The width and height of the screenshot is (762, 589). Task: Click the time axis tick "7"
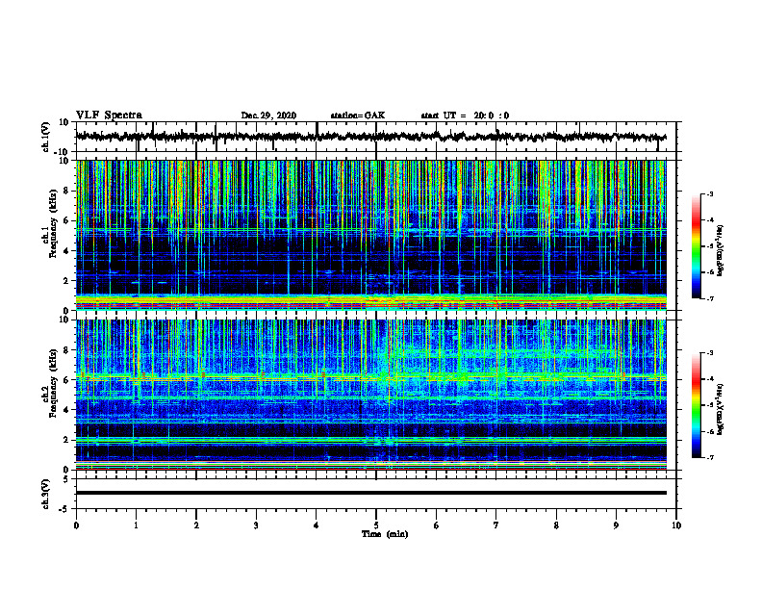496,525
